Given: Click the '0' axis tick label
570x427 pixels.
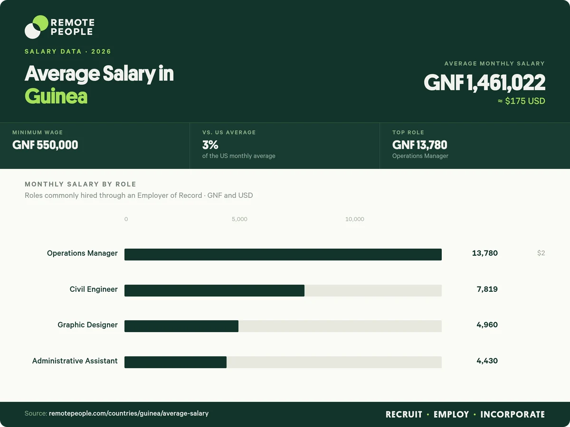Looking at the screenshot, I should click(126, 219).
